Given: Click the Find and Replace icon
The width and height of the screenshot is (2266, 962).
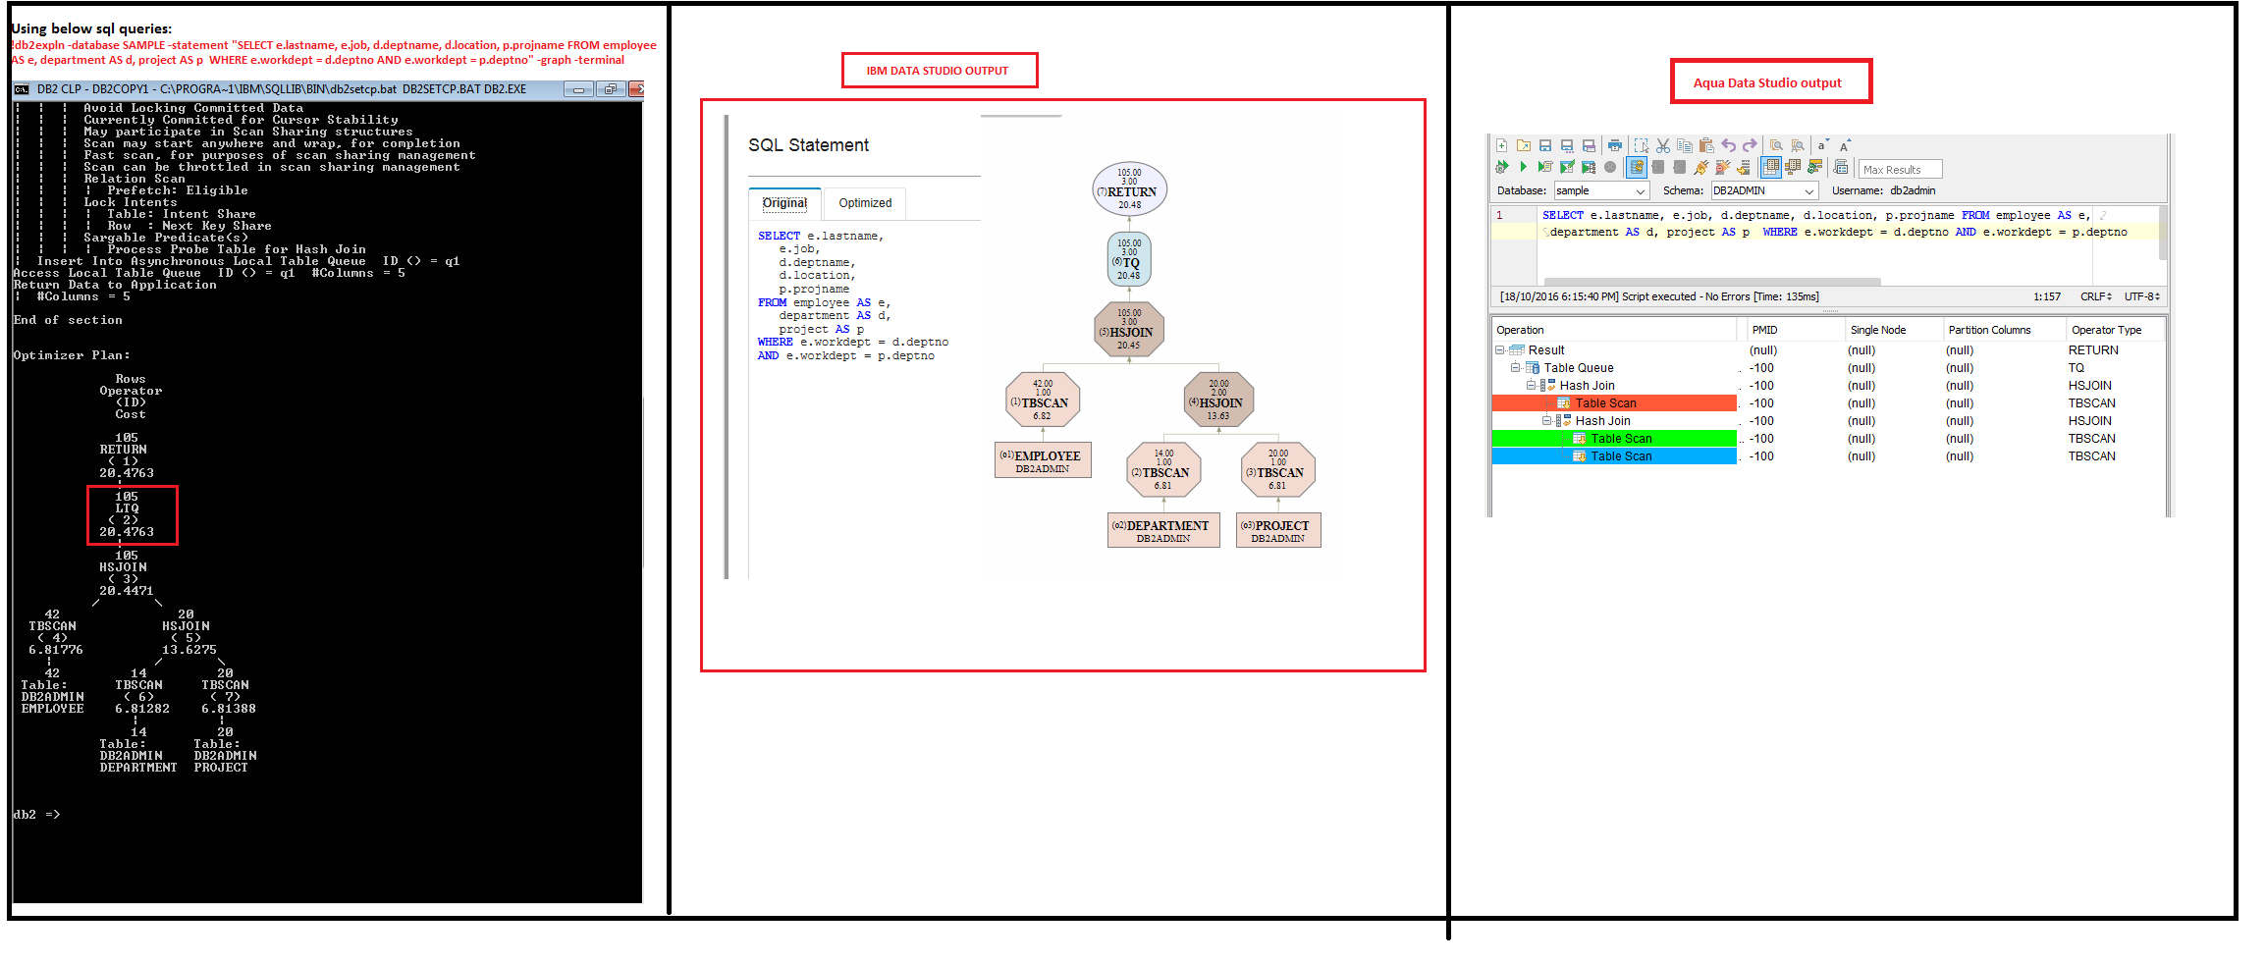Looking at the screenshot, I should click(x=1798, y=145).
